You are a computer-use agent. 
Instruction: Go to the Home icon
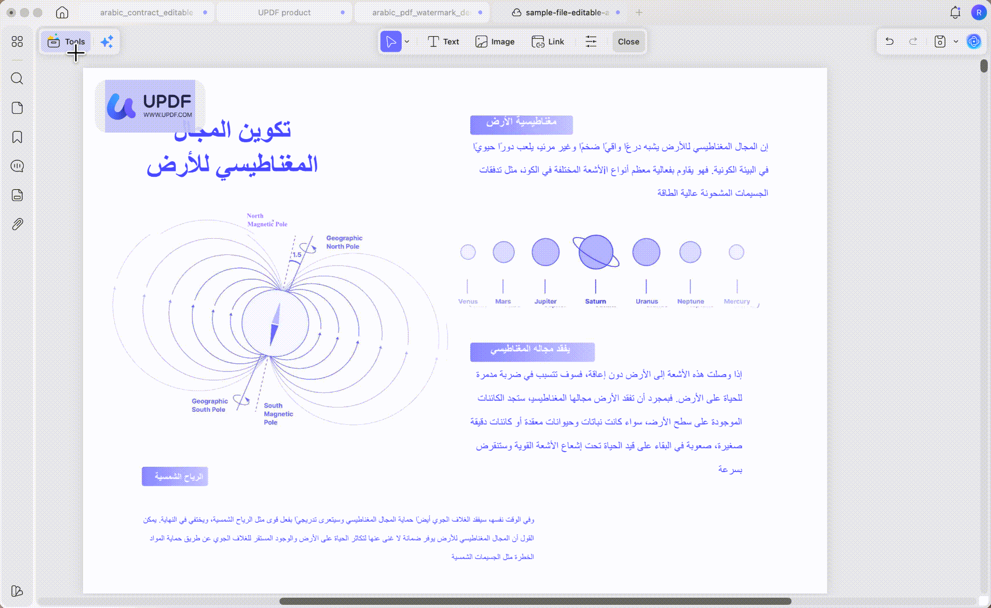[63, 12]
